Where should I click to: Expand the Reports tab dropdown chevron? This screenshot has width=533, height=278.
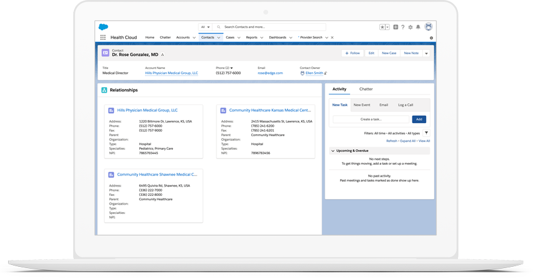(x=262, y=38)
